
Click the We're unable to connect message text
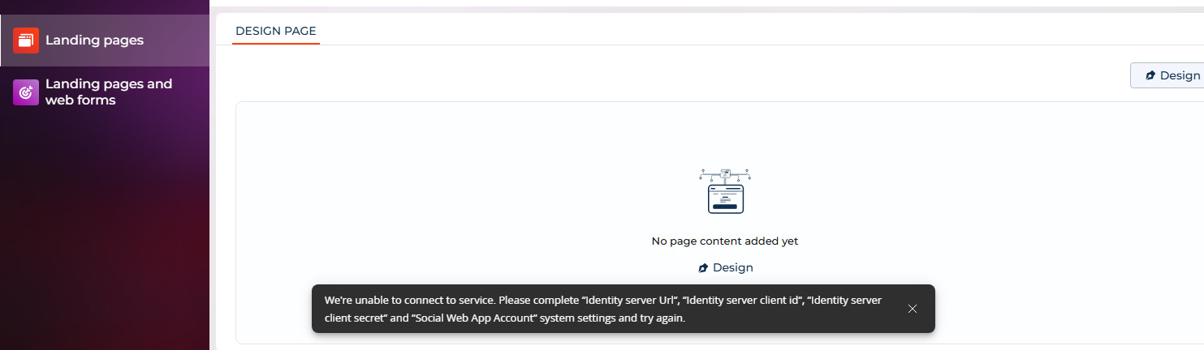[x=409, y=300]
